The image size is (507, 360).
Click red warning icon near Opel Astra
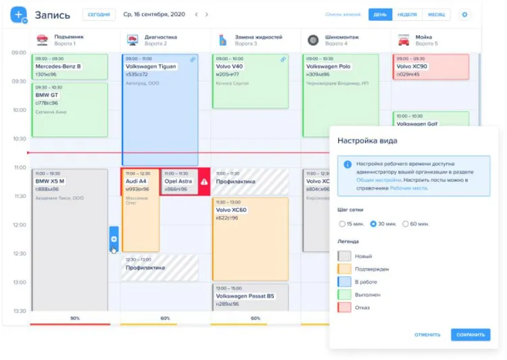click(x=204, y=182)
